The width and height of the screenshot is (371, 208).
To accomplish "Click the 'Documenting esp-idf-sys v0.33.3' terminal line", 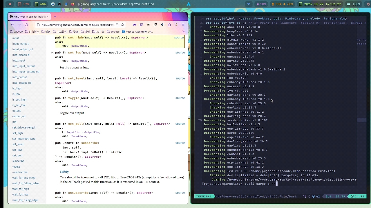I will point(234,129).
